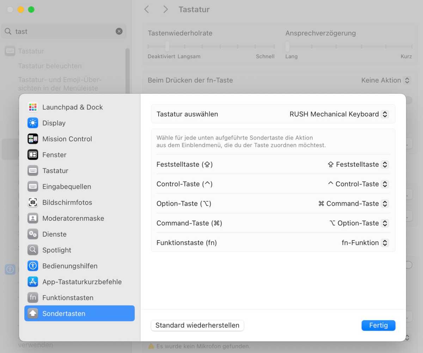
Task: Select the Spotlight magnifier icon
Action: click(x=33, y=250)
